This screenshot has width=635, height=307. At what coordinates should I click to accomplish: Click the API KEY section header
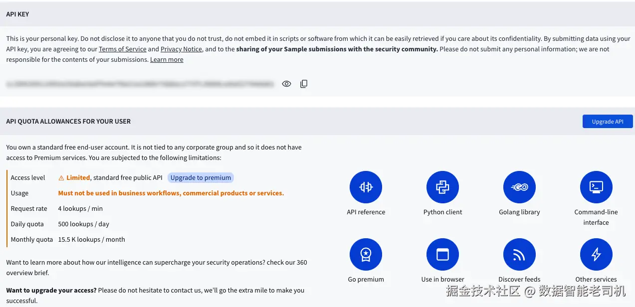click(17, 14)
